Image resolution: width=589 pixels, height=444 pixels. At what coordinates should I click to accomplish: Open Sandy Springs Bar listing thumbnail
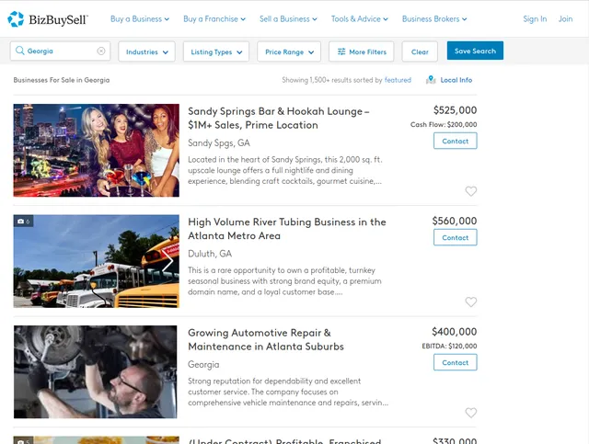[x=96, y=150]
